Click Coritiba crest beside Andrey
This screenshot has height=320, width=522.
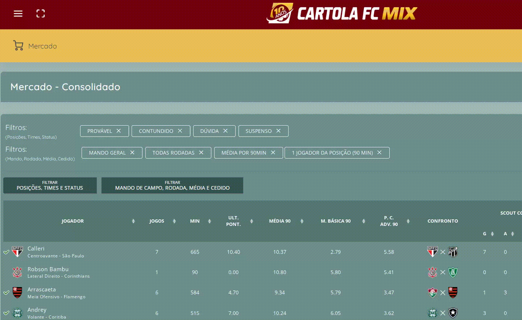(17, 313)
